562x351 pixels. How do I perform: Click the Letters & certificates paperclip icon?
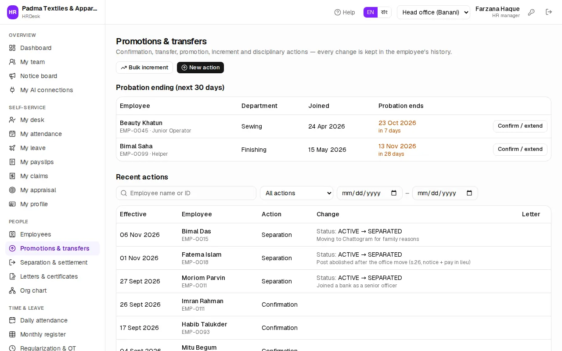pyautogui.click(x=12, y=276)
